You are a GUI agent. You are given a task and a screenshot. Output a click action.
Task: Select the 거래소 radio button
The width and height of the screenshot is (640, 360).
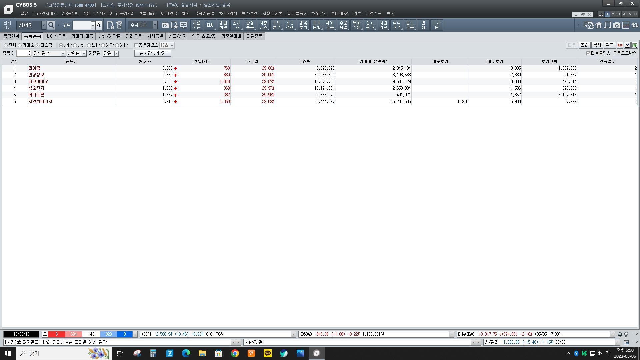pyautogui.click(x=20, y=45)
